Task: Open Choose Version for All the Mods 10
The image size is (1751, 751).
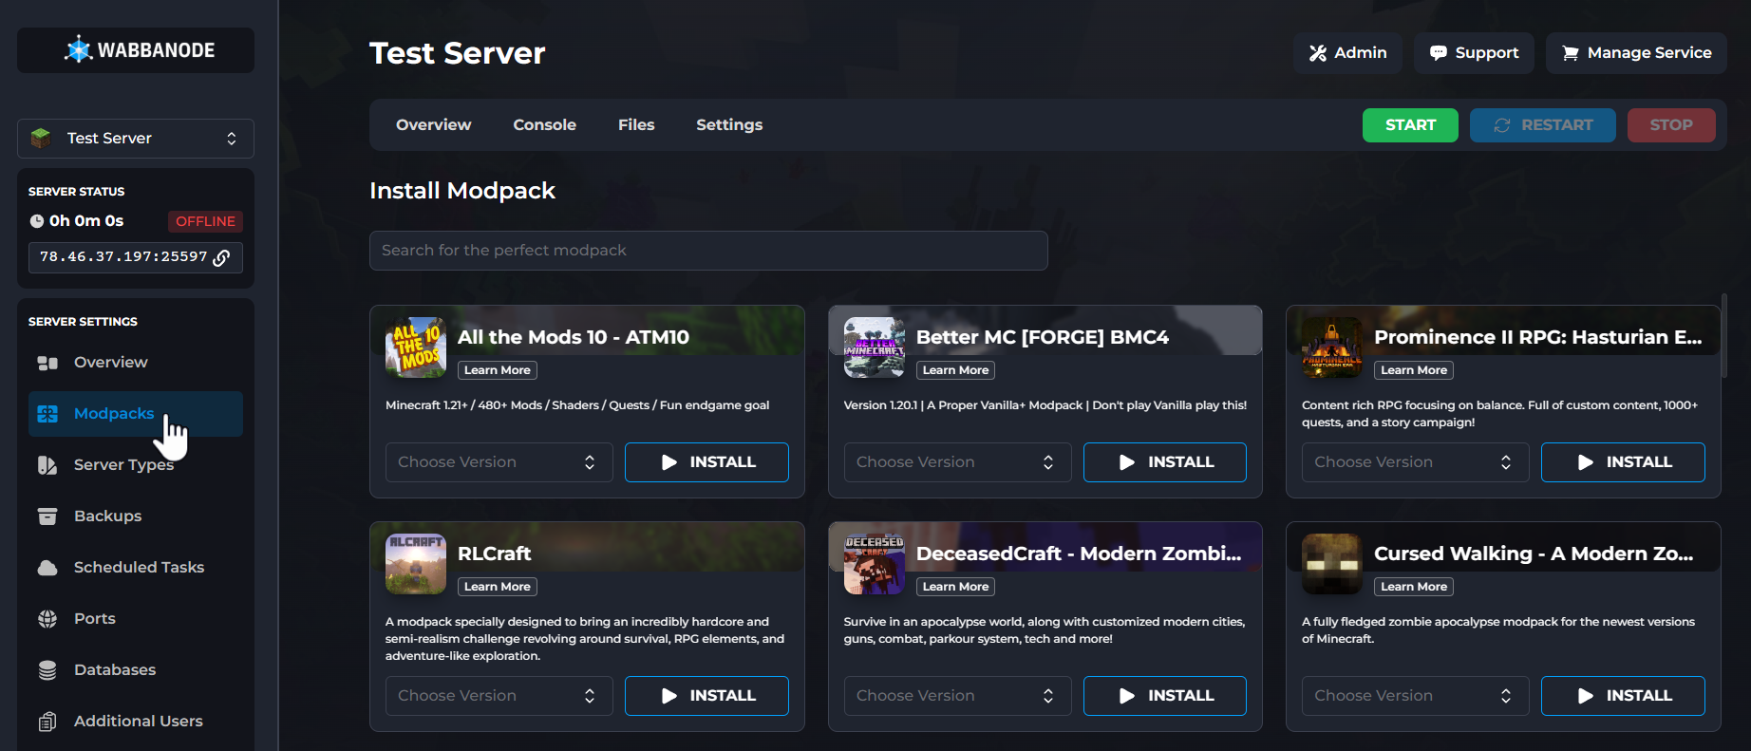Action: click(499, 462)
